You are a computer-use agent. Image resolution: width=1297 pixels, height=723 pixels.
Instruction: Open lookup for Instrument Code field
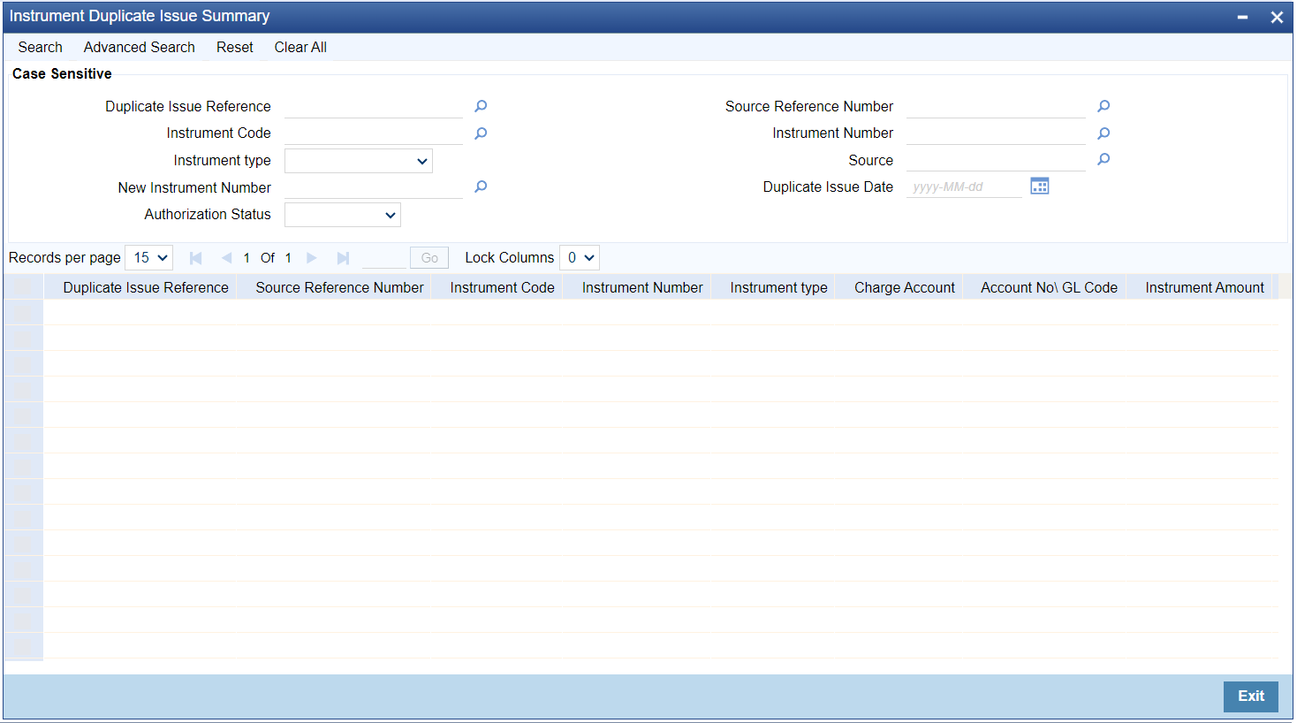(481, 133)
